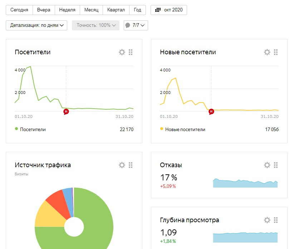Expand Детализация: по дням dropdown
Image resolution: width=294 pixels, height=249 pixels.
tap(36, 25)
